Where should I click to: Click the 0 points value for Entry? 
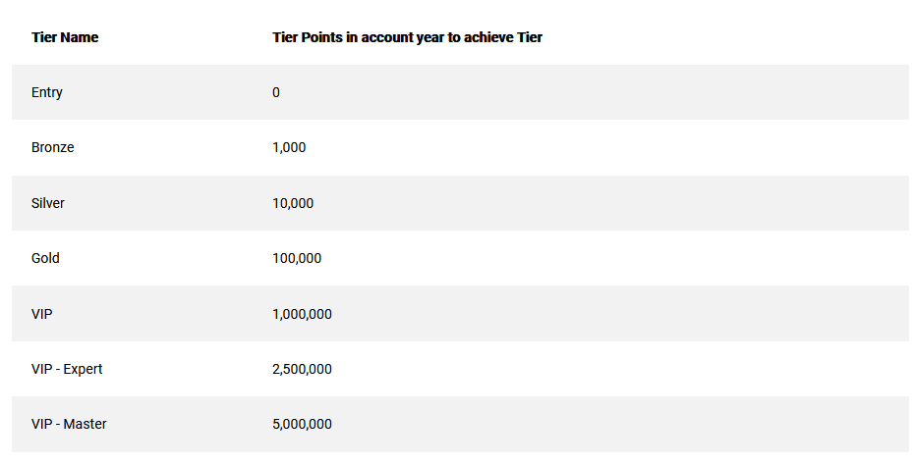[x=276, y=92]
